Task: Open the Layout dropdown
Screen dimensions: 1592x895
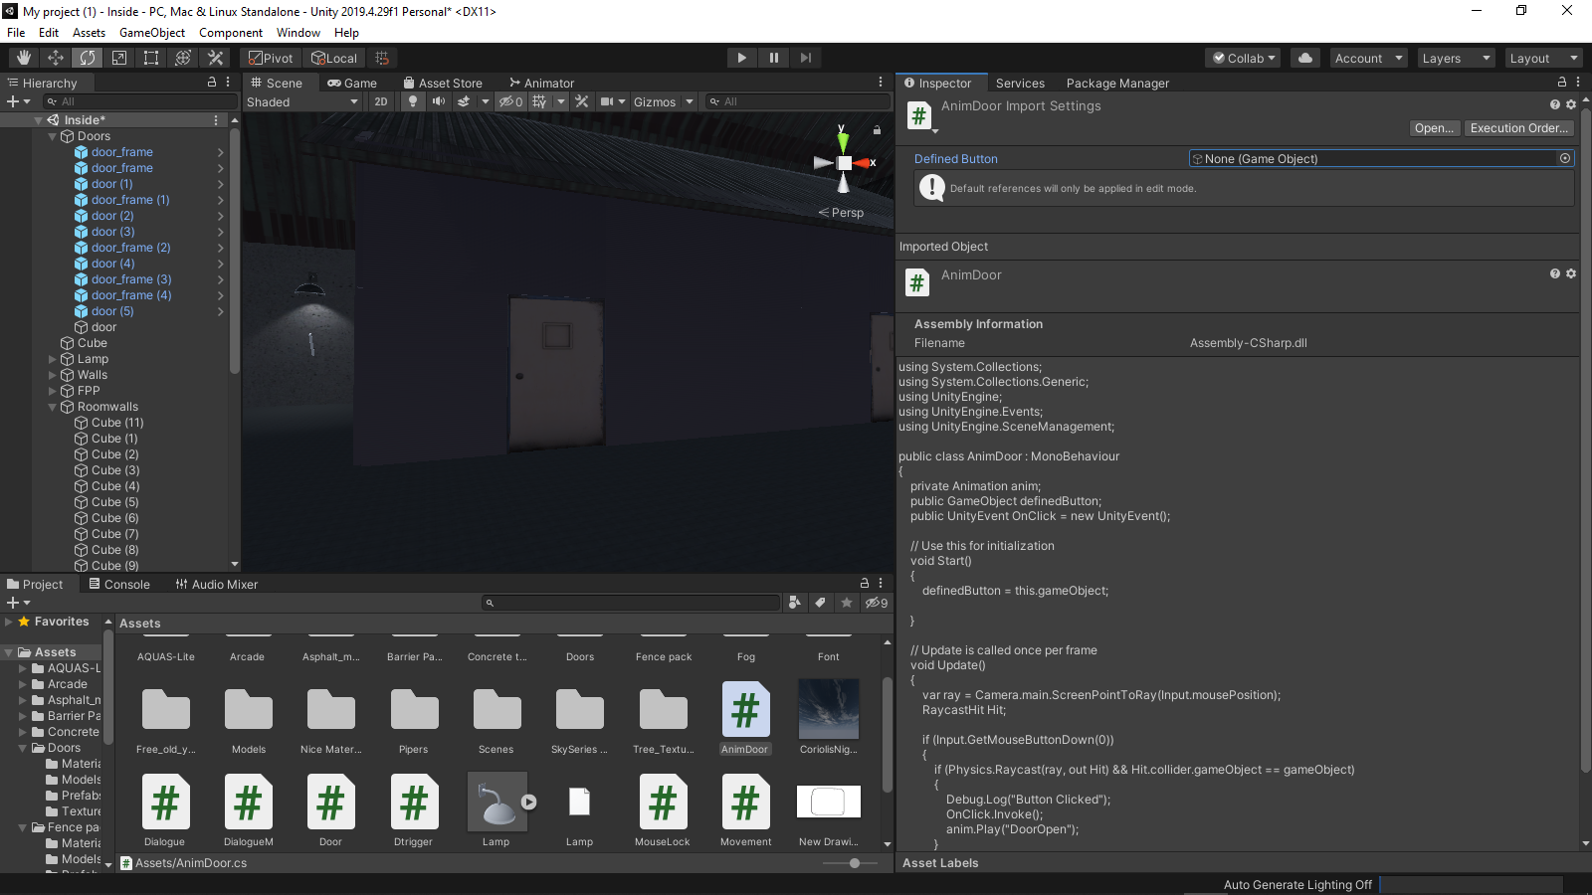Action: 1543,58
